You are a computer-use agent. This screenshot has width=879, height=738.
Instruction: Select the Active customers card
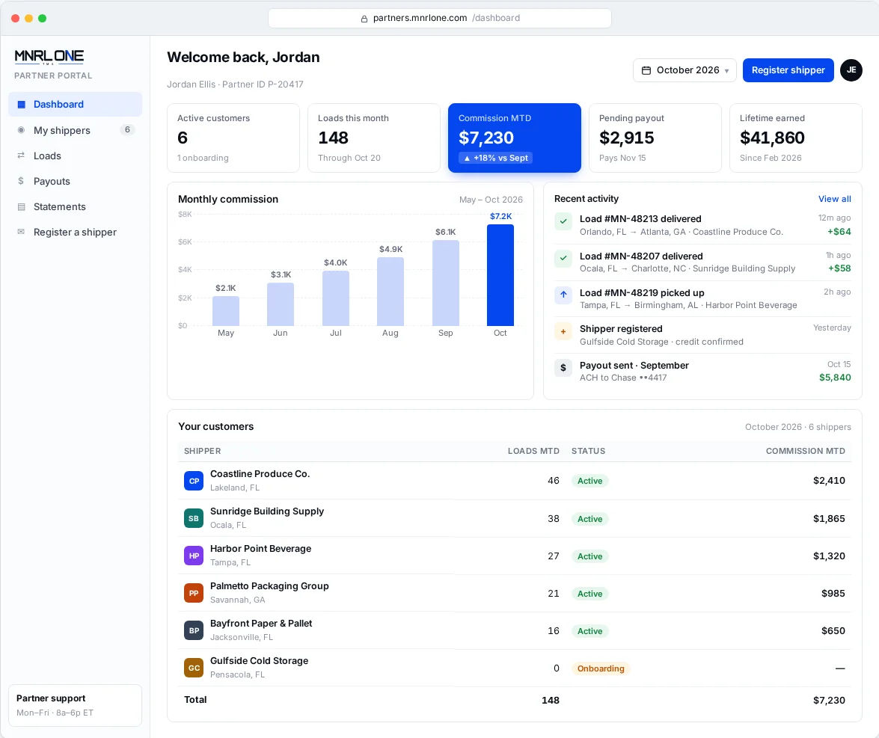233,138
